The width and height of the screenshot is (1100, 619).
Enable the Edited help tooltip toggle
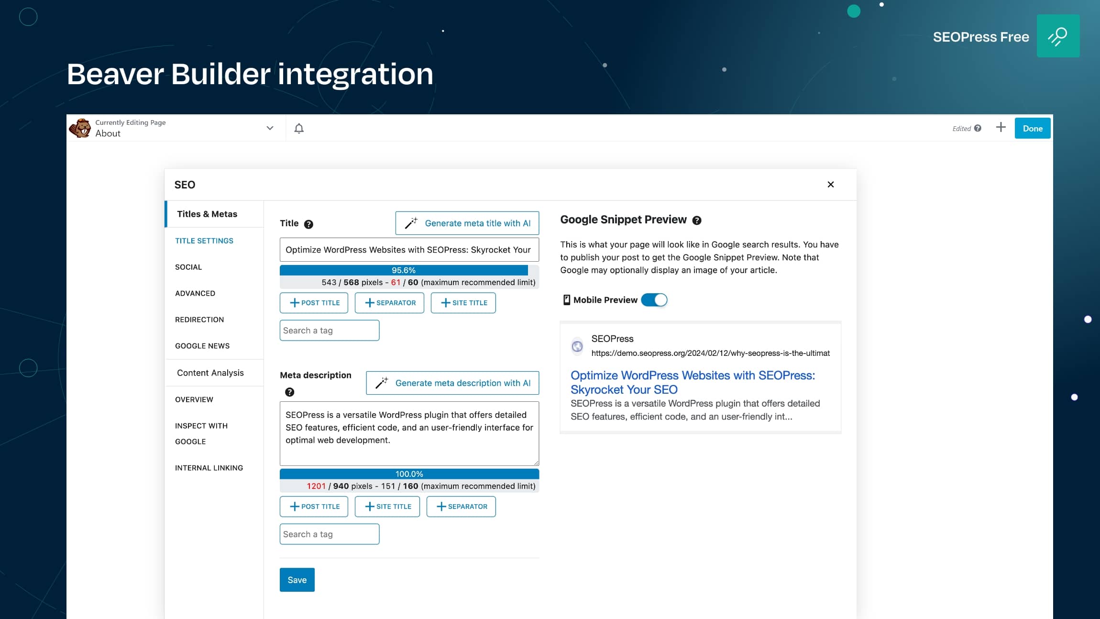976,128
